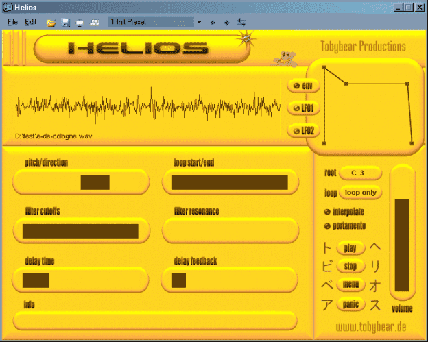The width and height of the screenshot is (428, 342).
Task: Click the panic button
Action: (350, 304)
